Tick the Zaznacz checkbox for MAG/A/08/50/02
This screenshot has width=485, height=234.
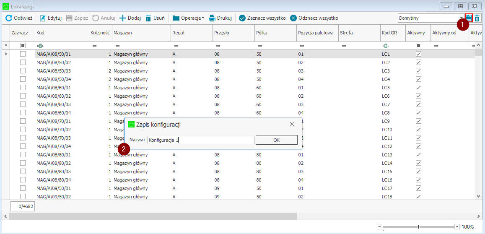click(x=23, y=62)
